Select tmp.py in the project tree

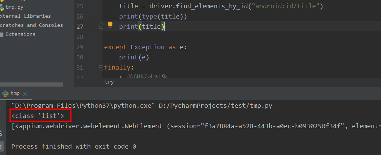[x=14, y=7]
